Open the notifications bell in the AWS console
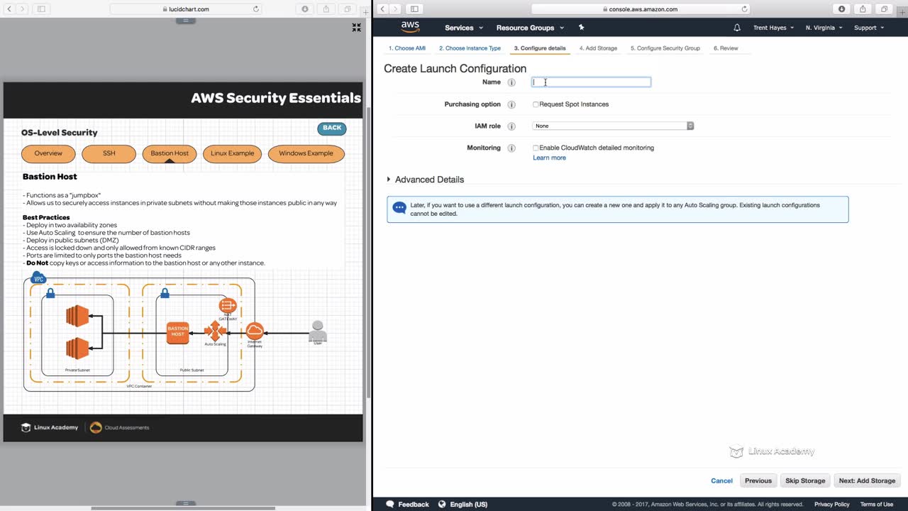The height and width of the screenshot is (511, 908). (x=737, y=28)
